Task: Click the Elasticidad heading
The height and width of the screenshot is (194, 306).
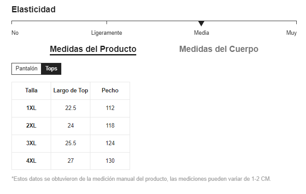Action: [34, 10]
